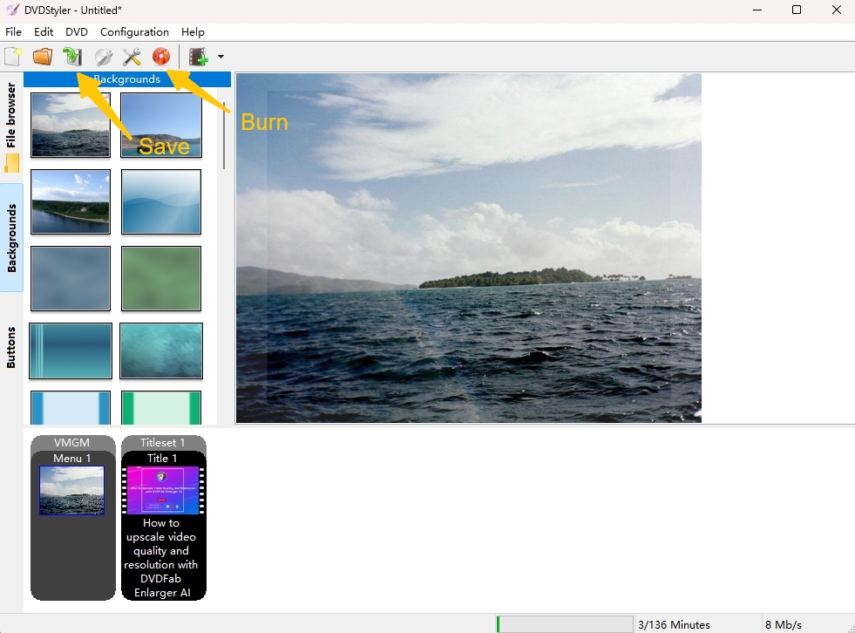Select the Title 1 video clip

[x=164, y=490]
